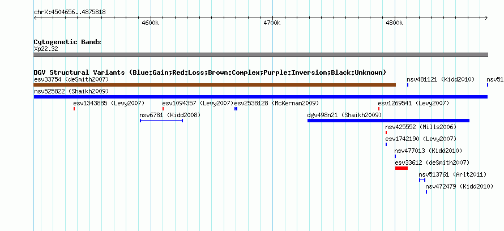Click the 4700k ruler tick label
The width and height of the screenshot is (504, 231).
click(272, 23)
